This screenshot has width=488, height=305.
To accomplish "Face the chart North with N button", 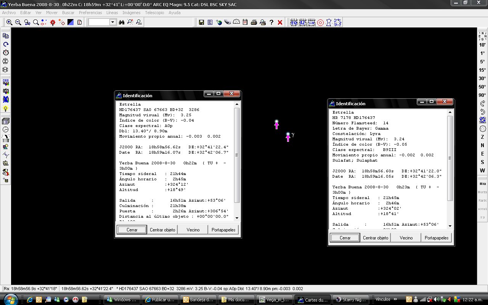I will click(483, 145).
